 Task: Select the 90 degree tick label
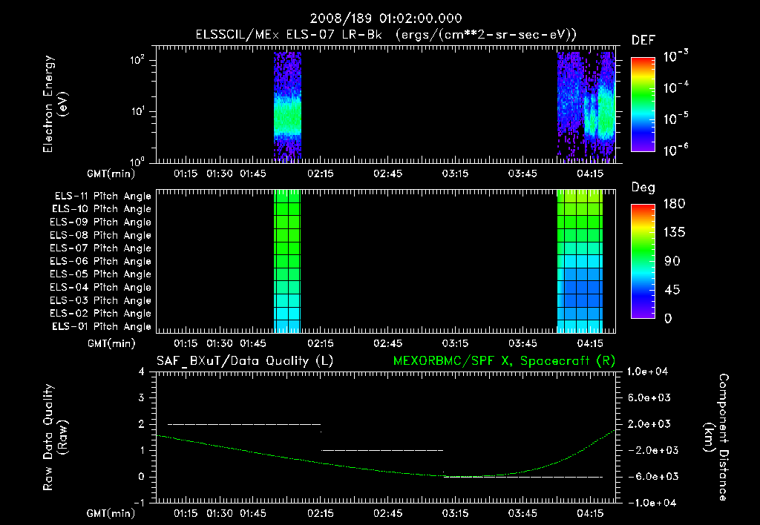coord(672,262)
